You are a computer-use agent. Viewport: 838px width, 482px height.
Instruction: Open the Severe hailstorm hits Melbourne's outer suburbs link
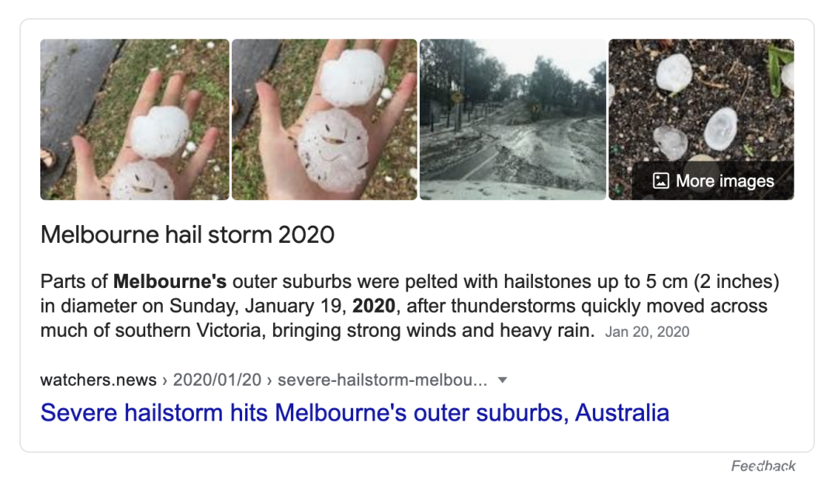point(355,412)
